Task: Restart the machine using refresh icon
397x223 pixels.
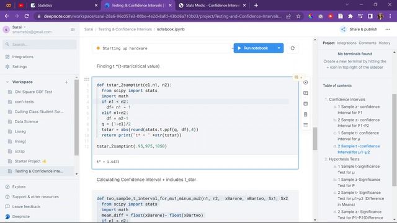Action: point(292,48)
